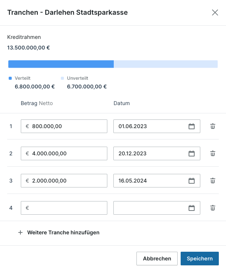Remove tranche 3 using trash icon
Image resolution: width=226 pixels, height=271 pixels.
[x=213, y=181]
